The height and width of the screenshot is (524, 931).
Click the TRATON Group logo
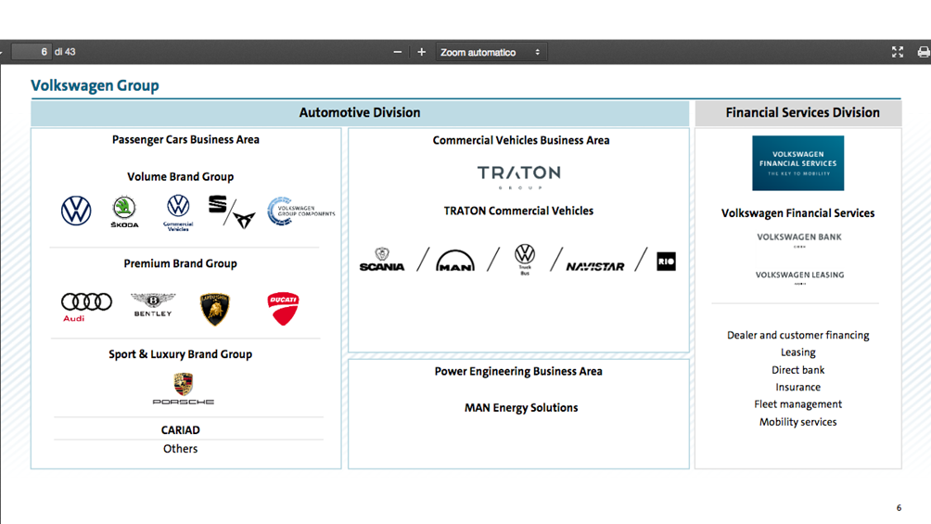click(519, 177)
